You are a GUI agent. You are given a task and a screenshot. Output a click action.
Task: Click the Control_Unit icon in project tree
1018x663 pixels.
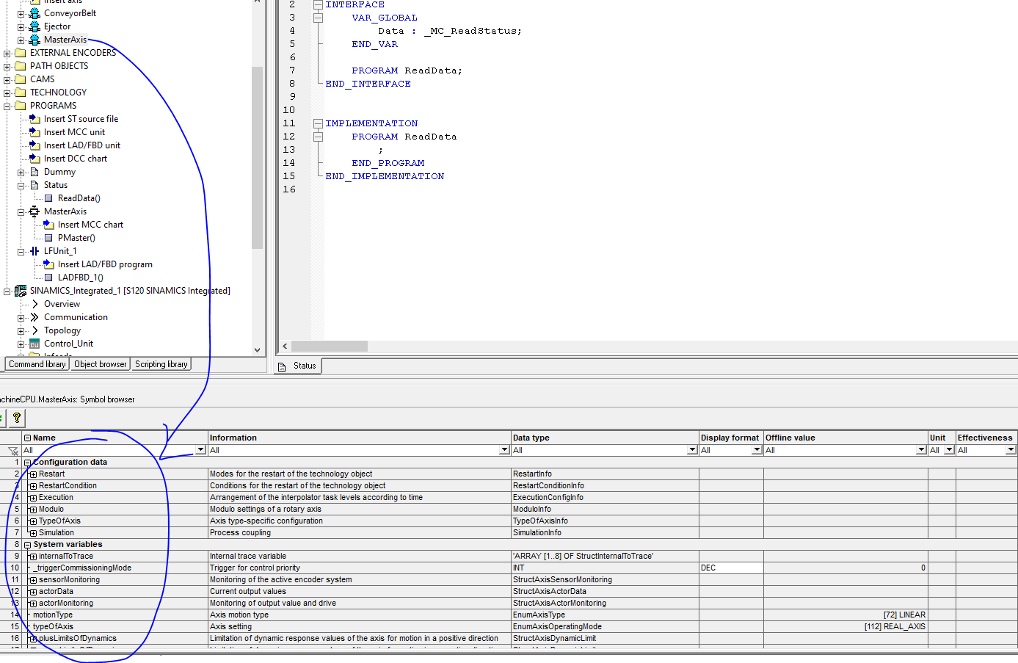point(34,344)
